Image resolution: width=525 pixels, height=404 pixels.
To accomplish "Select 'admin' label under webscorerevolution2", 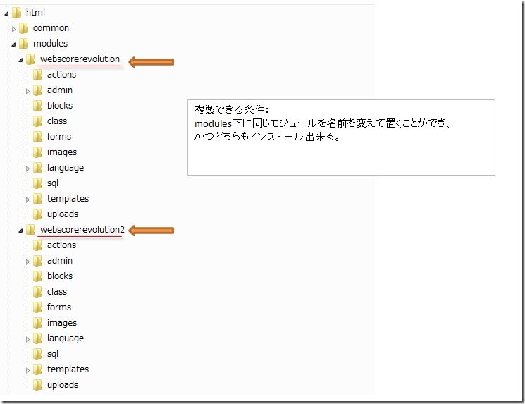I will (60, 260).
